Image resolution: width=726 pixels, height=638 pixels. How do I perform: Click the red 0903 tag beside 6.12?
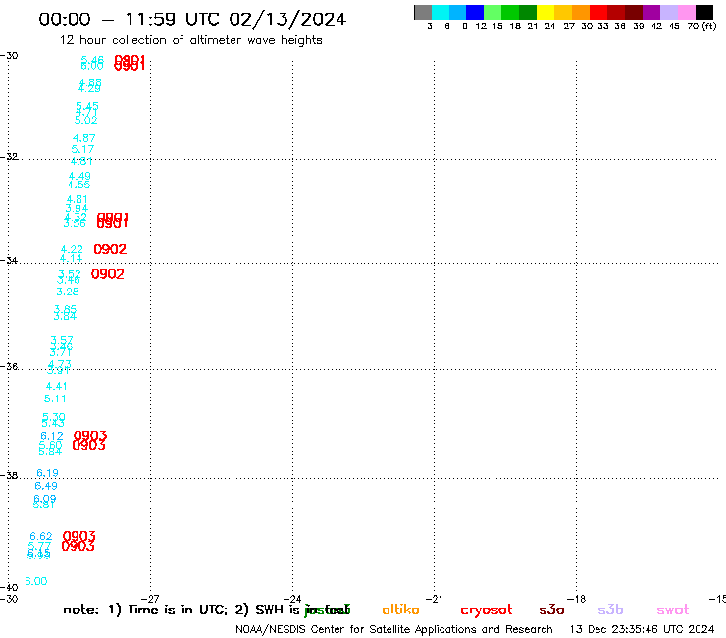[x=90, y=436]
